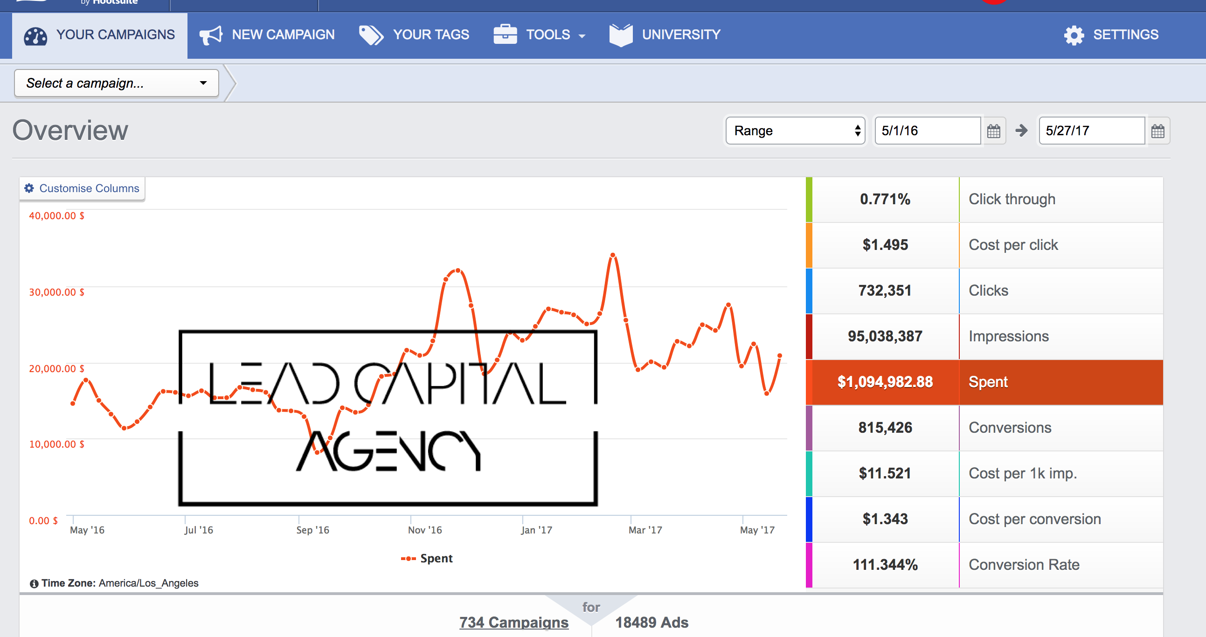Click the tag icon for Your Tags
Image resolution: width=1206 pixels, height=637 pixels.
(371, 35)
